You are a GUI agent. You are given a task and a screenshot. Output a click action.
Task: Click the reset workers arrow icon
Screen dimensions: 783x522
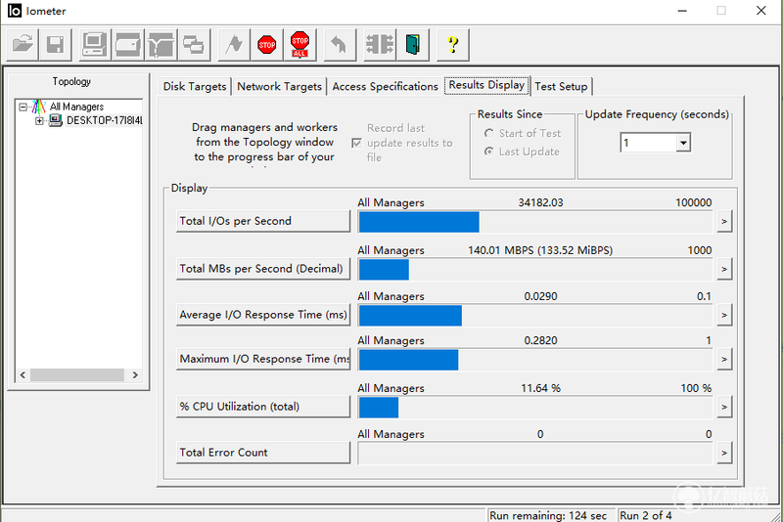pos(340,45)
